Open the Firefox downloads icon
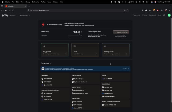172x112 pixels. click(142, 10)
